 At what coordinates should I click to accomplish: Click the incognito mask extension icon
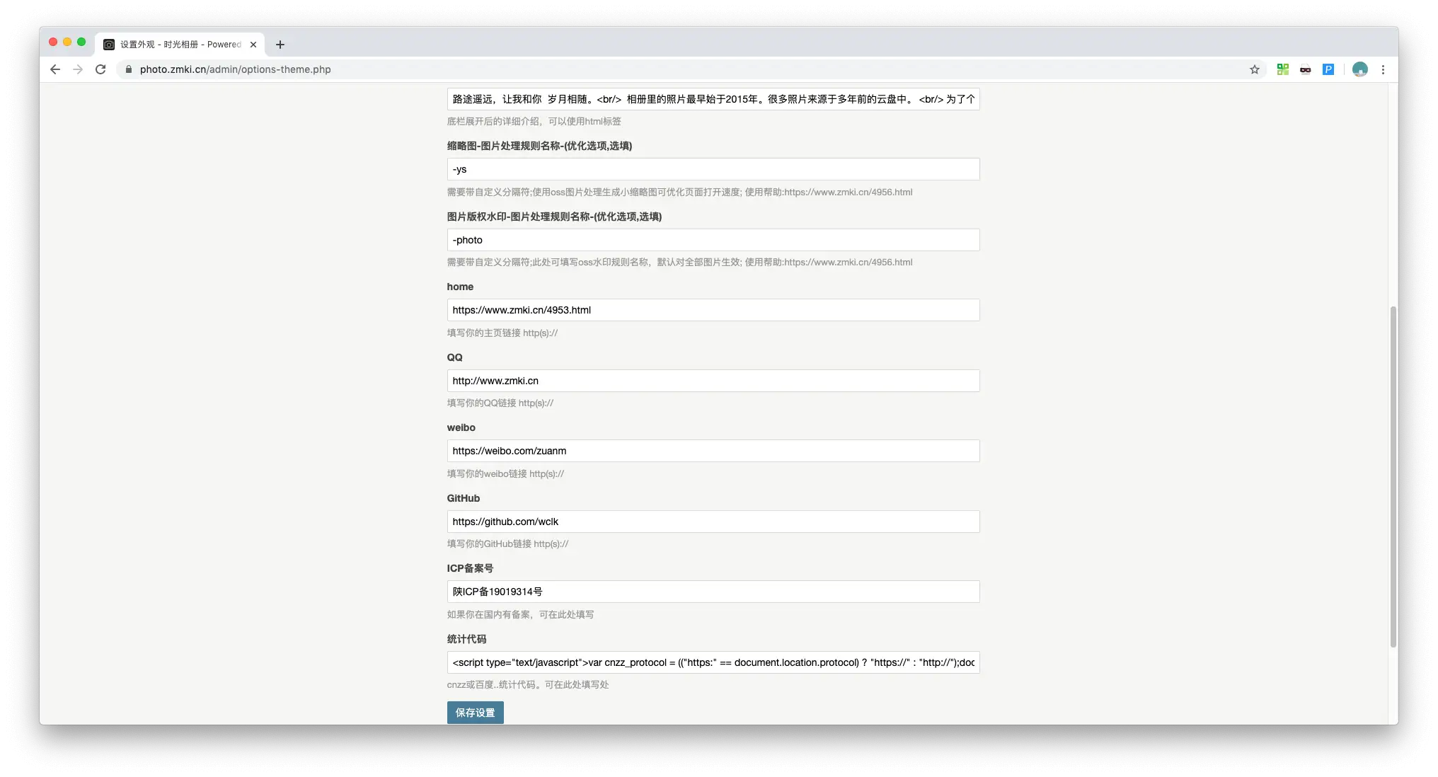(x=1306, y=69)
